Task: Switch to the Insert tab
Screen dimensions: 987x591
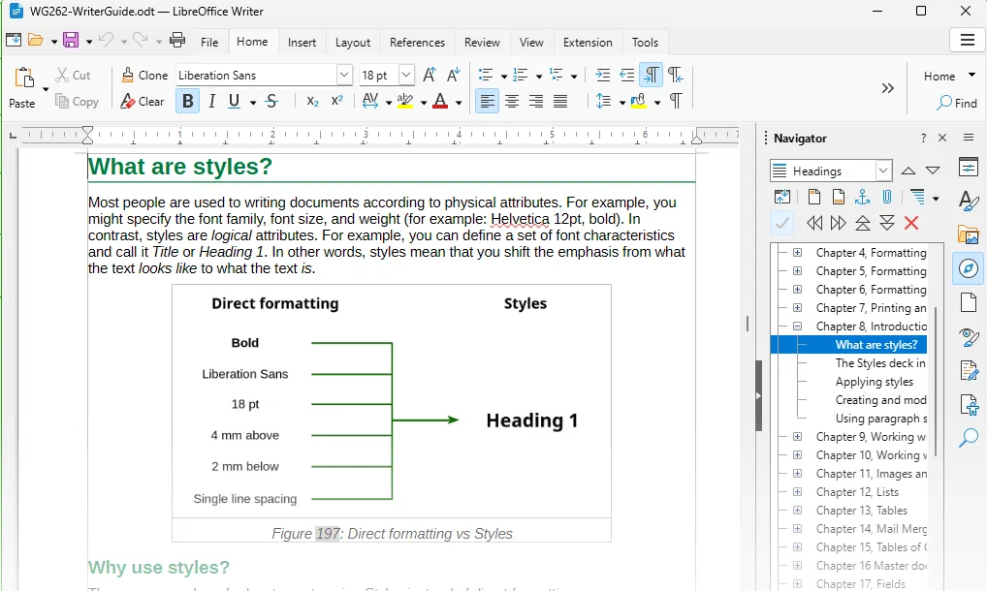Action: click(x=302, y=42)
